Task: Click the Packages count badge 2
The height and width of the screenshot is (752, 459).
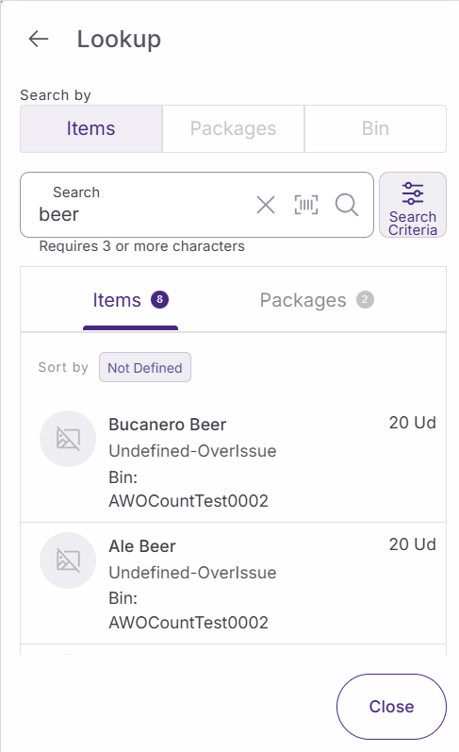Action: (365, 300)
